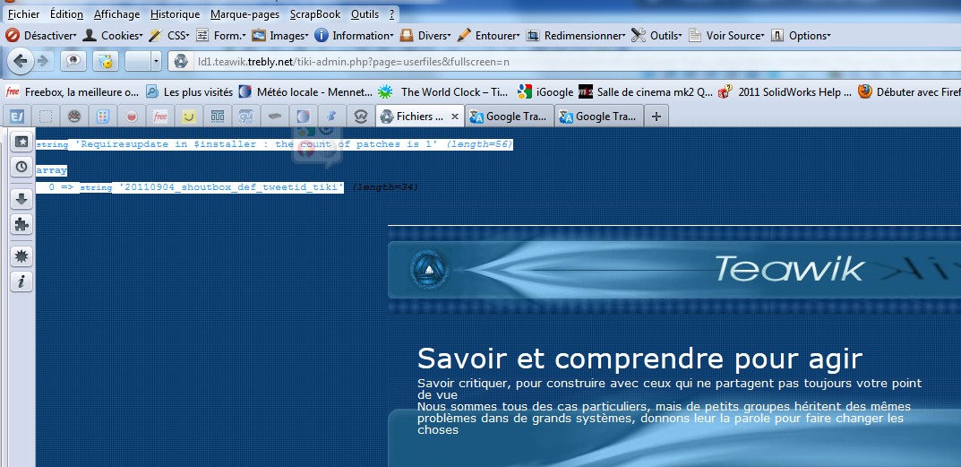This screenshot has height=467, width=961.
Task: Switch to the pinned circular-arrow logo tab
Action: point(360,116)
